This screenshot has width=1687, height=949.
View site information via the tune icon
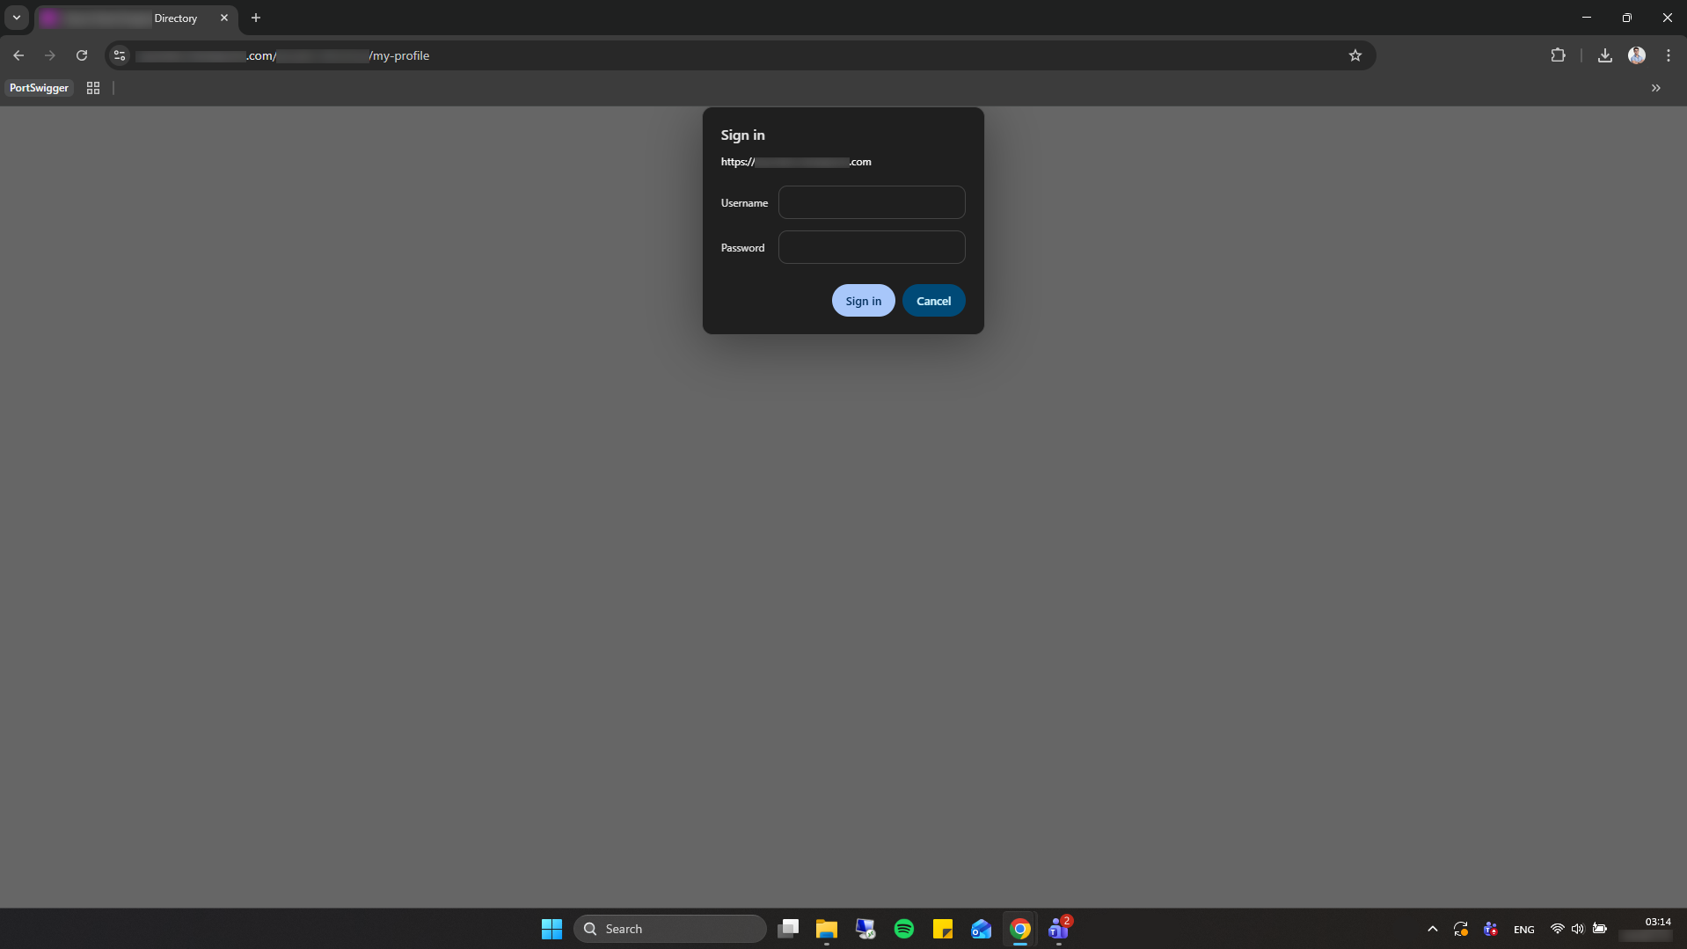(x=120, y=55)
